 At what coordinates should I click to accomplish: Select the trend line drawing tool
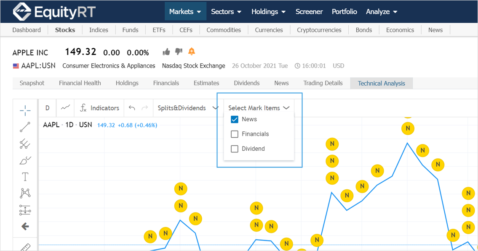click(25, 127)
